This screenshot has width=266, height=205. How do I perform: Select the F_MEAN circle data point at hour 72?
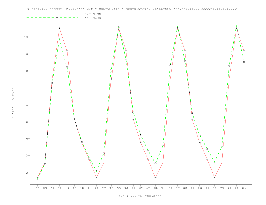click(214, 162)
